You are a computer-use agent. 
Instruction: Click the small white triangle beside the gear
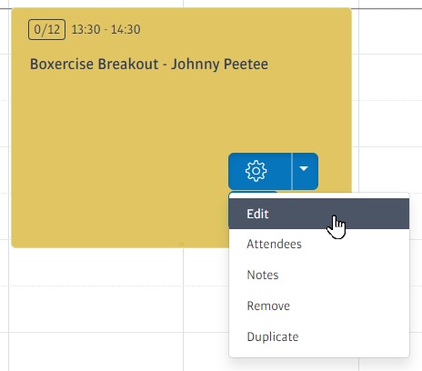coord(304,168)
